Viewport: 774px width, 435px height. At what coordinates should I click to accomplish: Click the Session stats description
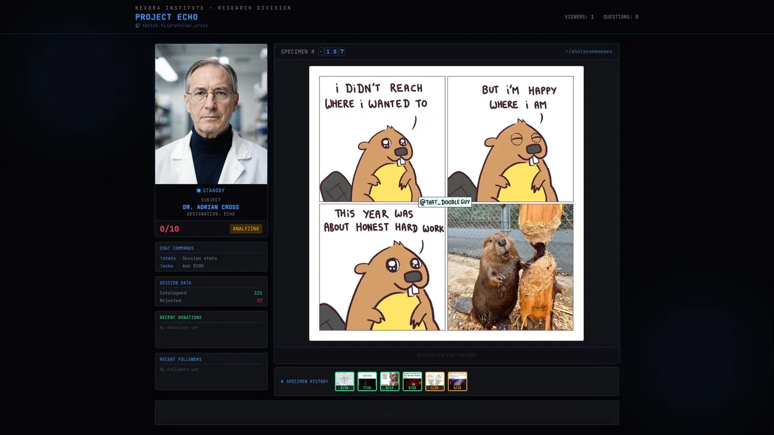[x=200, y=258]
